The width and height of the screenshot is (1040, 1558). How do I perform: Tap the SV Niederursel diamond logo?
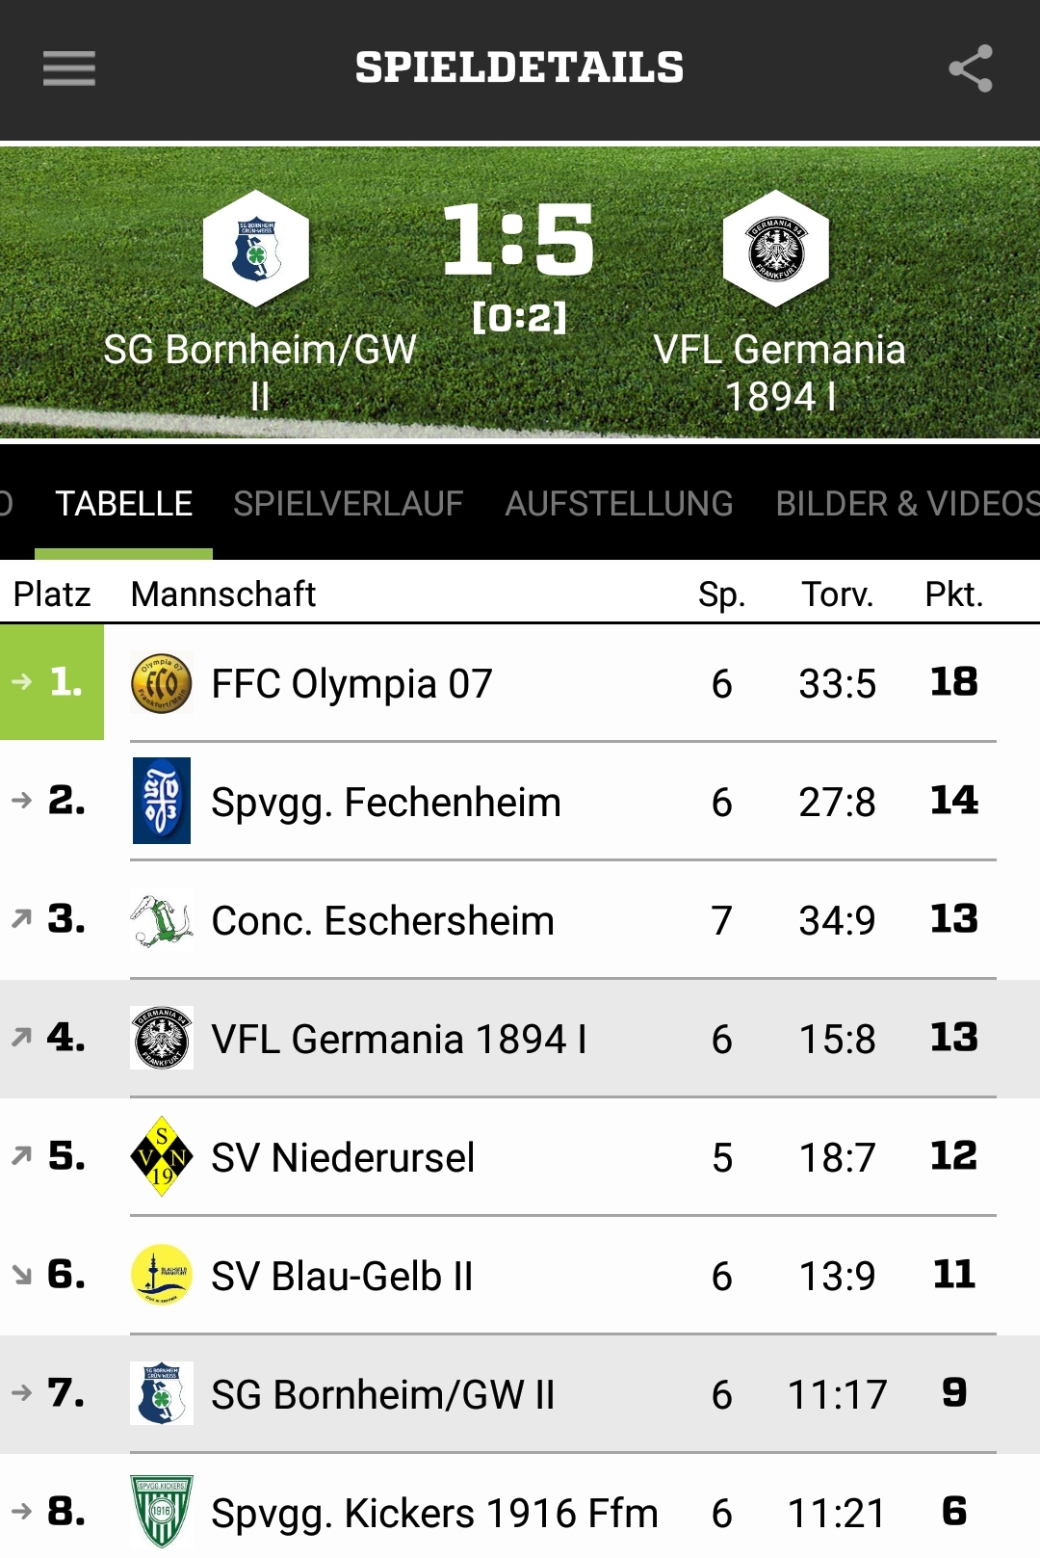pyautogui.click(x=162, y=1156)
